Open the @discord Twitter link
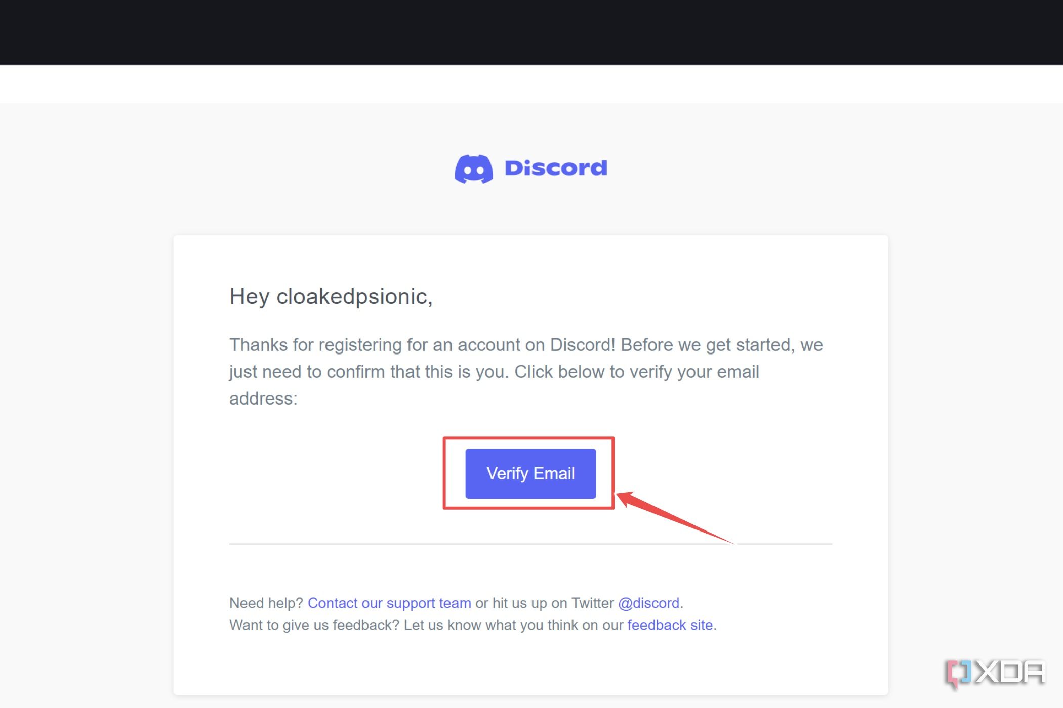 649,603
